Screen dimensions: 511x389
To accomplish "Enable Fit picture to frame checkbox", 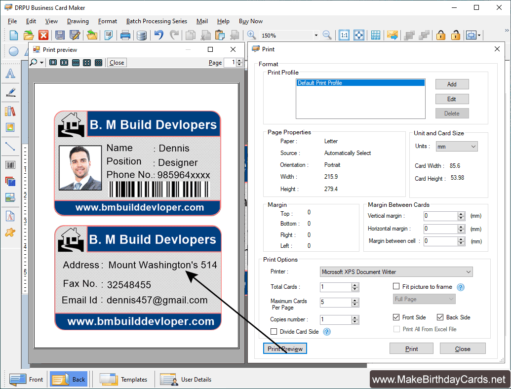I will (x=396, y=286).
